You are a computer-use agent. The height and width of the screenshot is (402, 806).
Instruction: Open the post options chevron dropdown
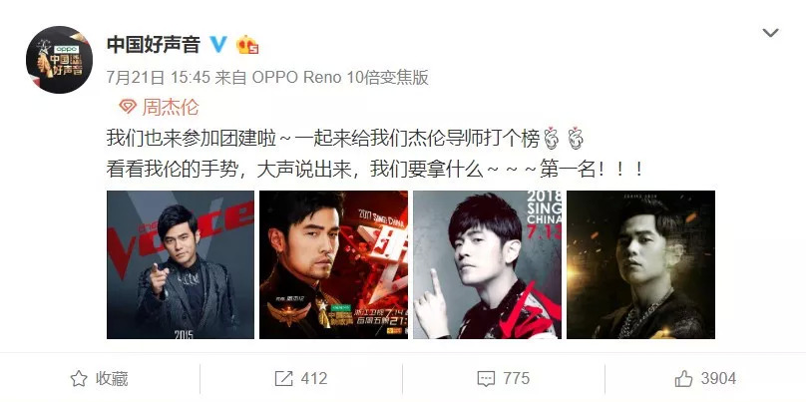tap(770, 33)
